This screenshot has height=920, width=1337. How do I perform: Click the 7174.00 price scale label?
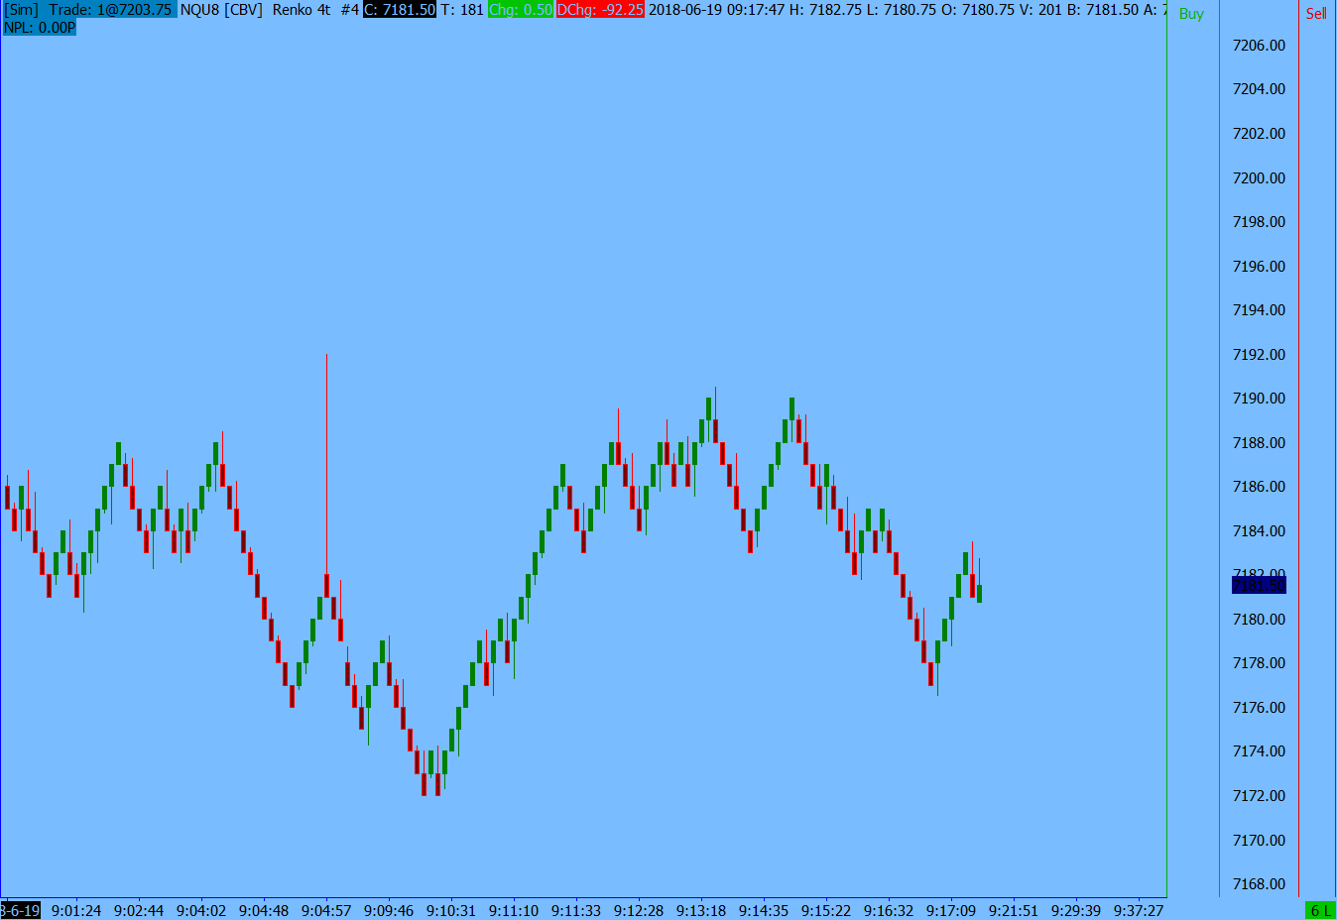(1259, 751)
